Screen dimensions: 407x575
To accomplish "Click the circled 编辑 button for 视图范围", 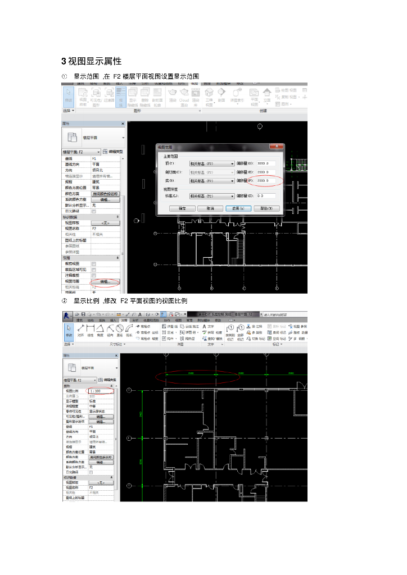I will (x=105, y=281).
